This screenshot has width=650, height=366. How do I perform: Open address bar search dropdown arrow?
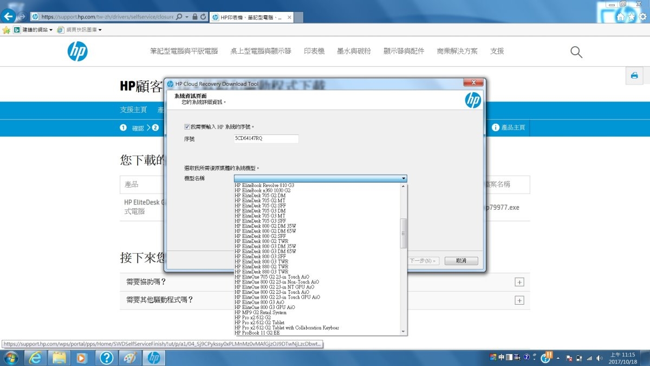click(x=187, y=17)
